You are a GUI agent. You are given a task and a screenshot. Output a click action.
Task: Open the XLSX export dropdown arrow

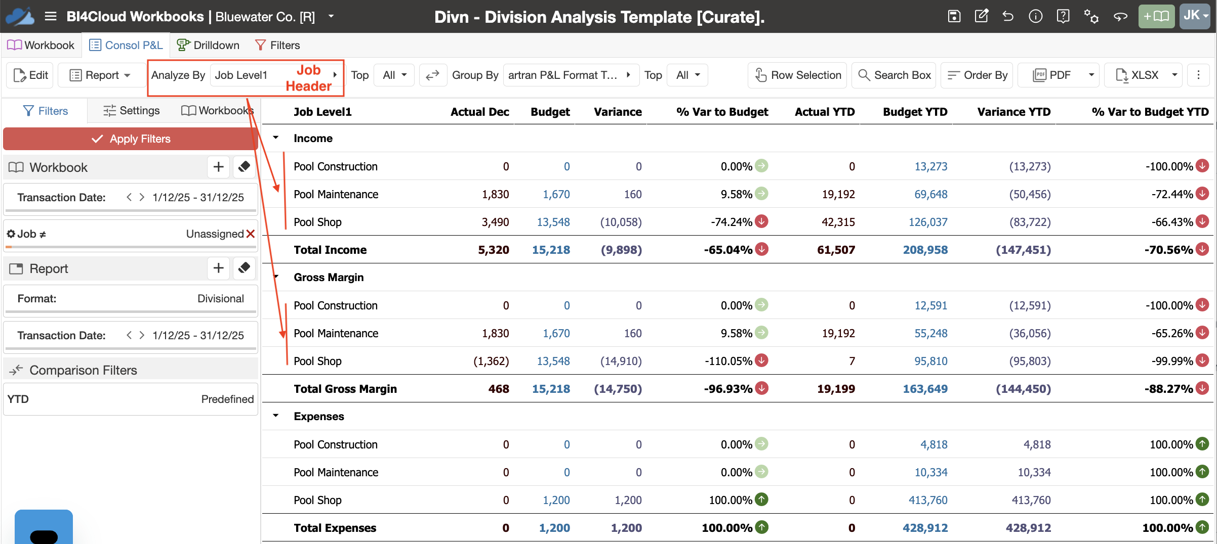click(1174, 75)
